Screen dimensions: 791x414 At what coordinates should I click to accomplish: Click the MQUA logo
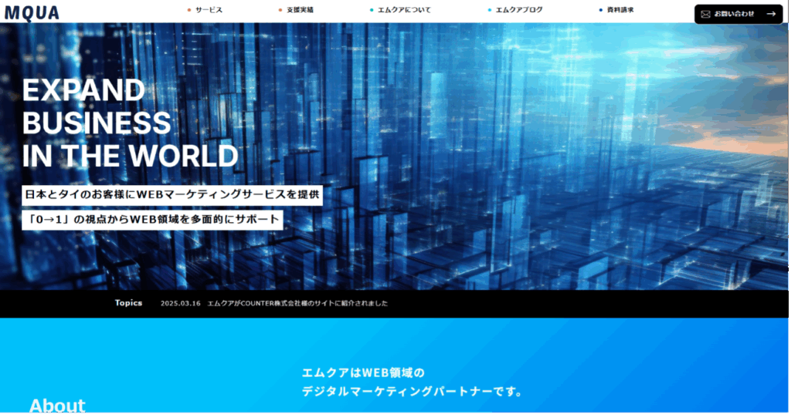[32, 12]
